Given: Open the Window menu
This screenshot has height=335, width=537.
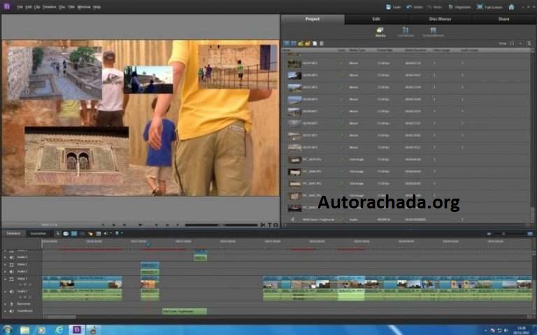Looking at the screenshot, I should [84, 7].
